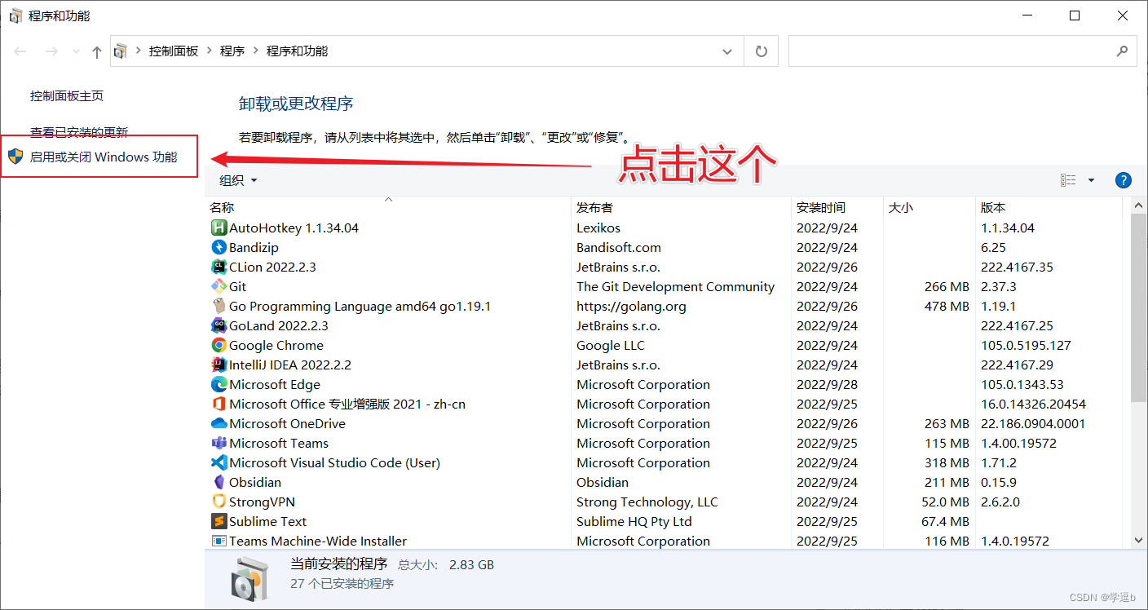Click version cell 22.186.0904.0001
Screen dimensions: 1148x610
click(x=1033, y=424)
